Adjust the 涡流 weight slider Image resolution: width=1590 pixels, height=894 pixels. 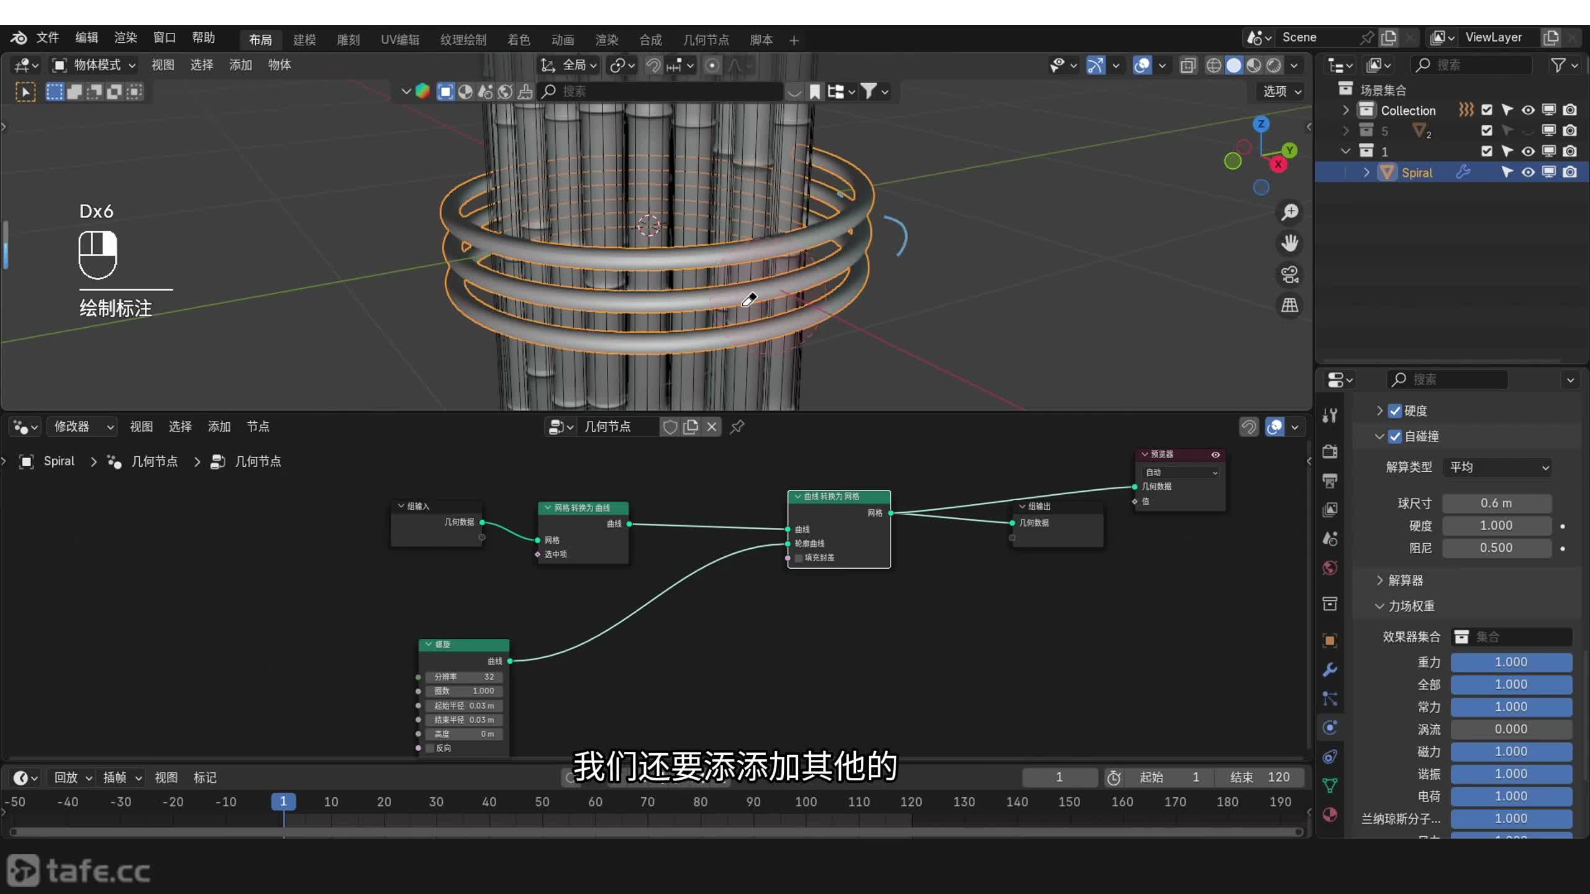1511,729
